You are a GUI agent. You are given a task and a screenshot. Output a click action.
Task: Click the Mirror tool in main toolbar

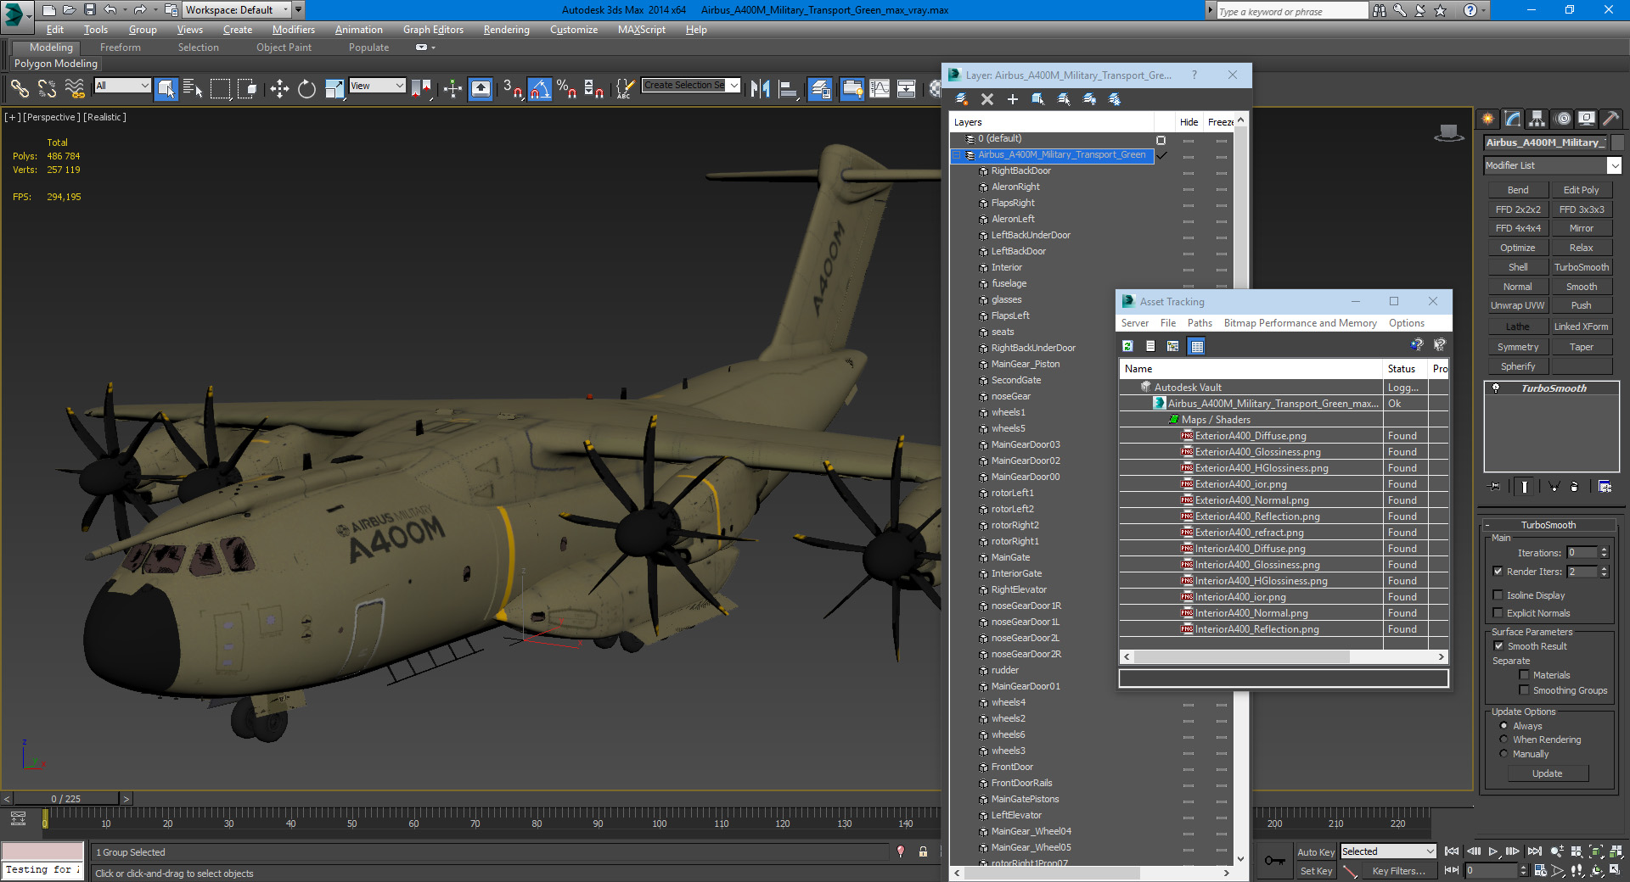point(760,88)
